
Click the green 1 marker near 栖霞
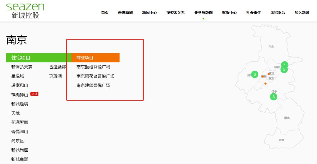click(x=284, y=65)
